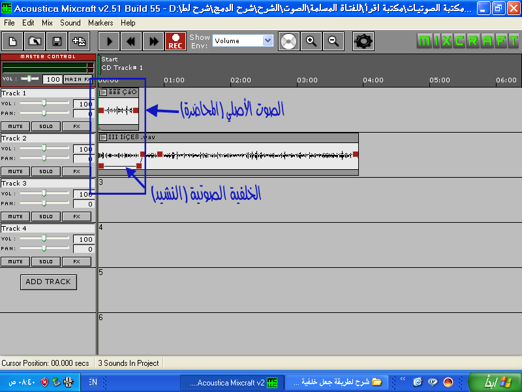The image size is (522, 392).
Task: Click the red envelope point at the end of the Track 2 clip
Action: point(356,154)
